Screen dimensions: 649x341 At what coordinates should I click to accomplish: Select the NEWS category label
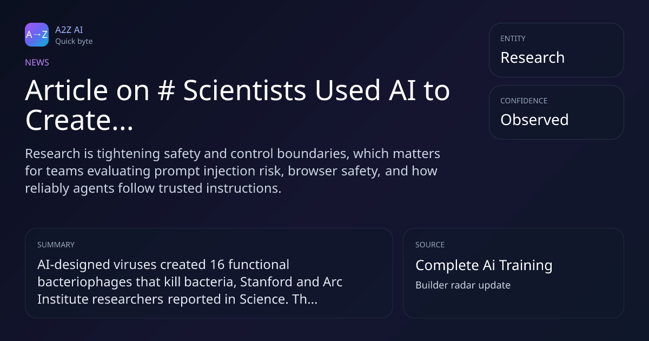point(37,62)
